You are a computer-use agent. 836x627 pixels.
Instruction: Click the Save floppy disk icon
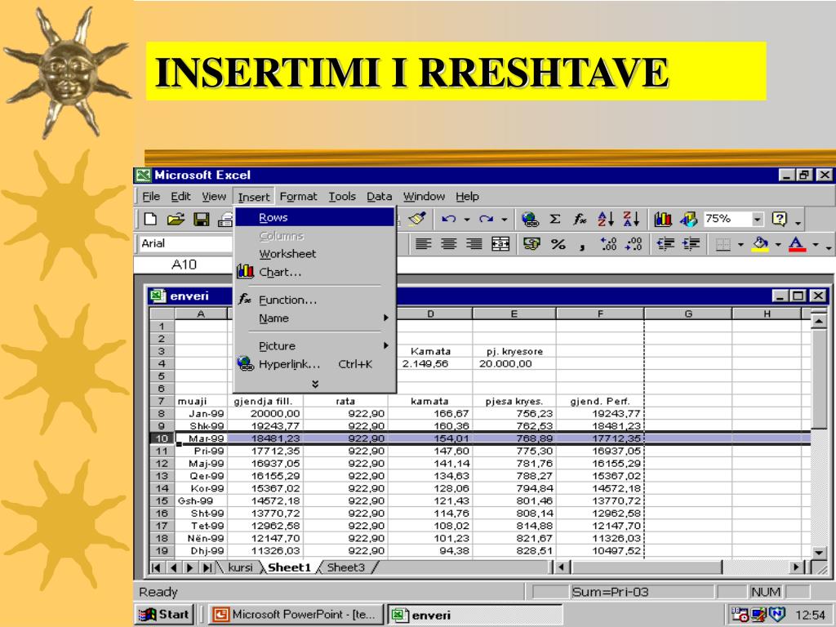[201, 219]
